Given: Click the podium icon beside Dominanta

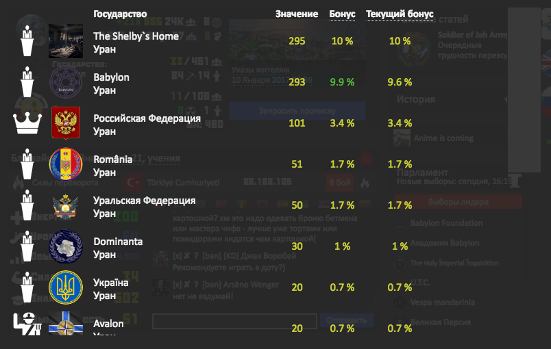Looking at the screenshot, I should [x=28, y=247].
